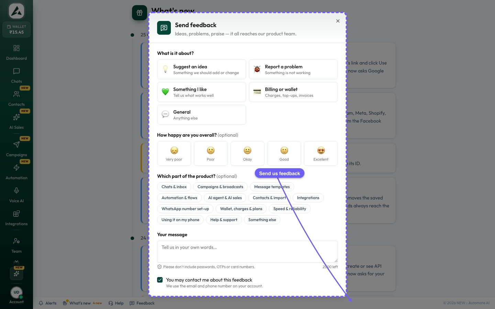Select Automation & flows chip
Screen dimensions: 495x309
[179, 198]
